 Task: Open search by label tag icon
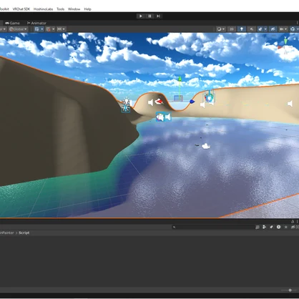coord(271,227)
